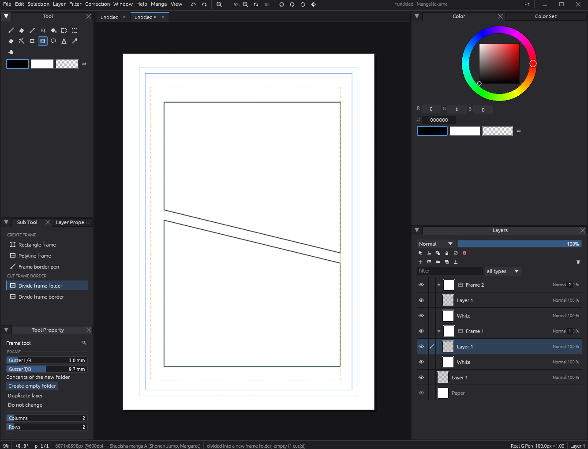Click the layer opacity slider at 100%
The height and width of the screenshot is (449, 588).
[520, 244]
